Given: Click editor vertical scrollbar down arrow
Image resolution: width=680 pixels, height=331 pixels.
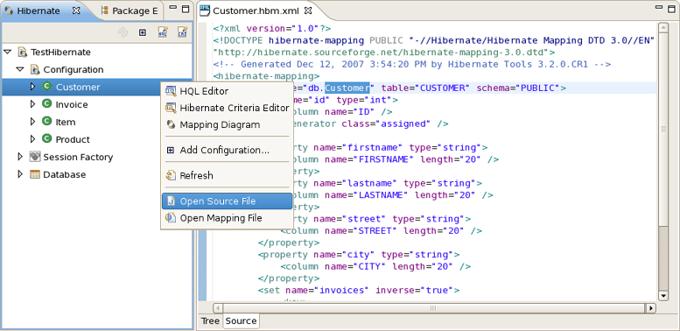Looking at the screenshot, I should pyautogui.click(x=662, y=295).
